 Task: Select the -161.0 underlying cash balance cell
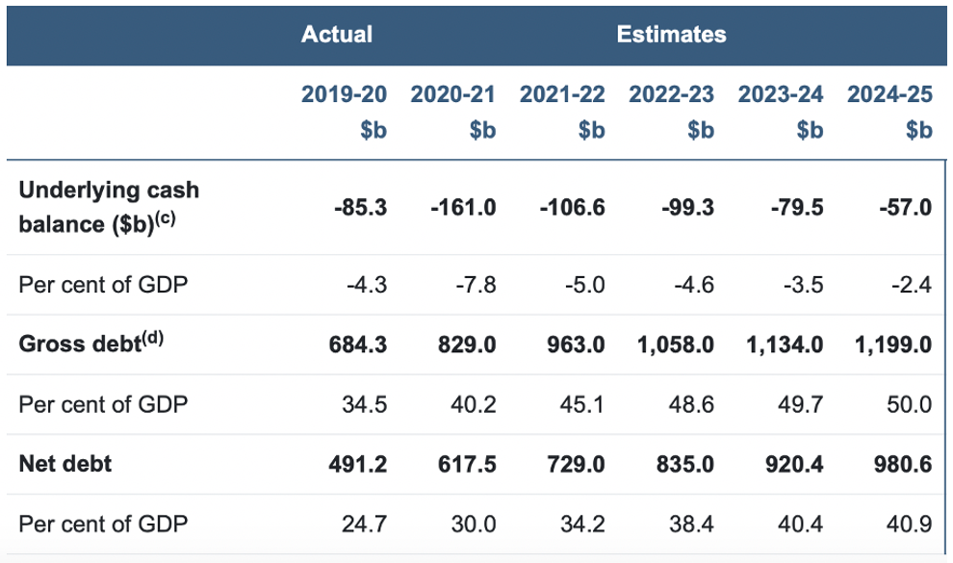(x=463, y=208)
